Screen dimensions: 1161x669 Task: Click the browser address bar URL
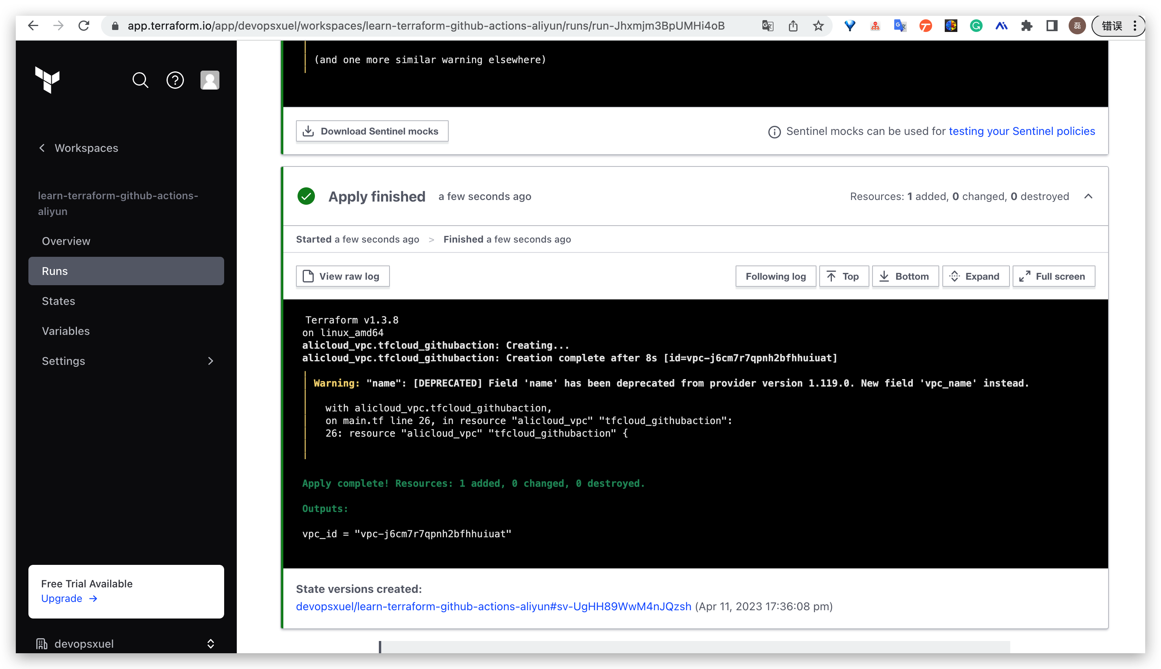coord(426,26)
